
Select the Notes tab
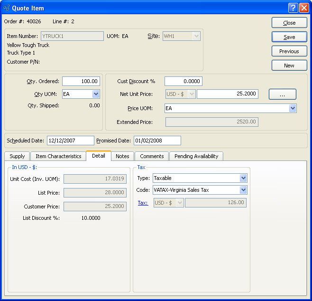coord(122,156)
